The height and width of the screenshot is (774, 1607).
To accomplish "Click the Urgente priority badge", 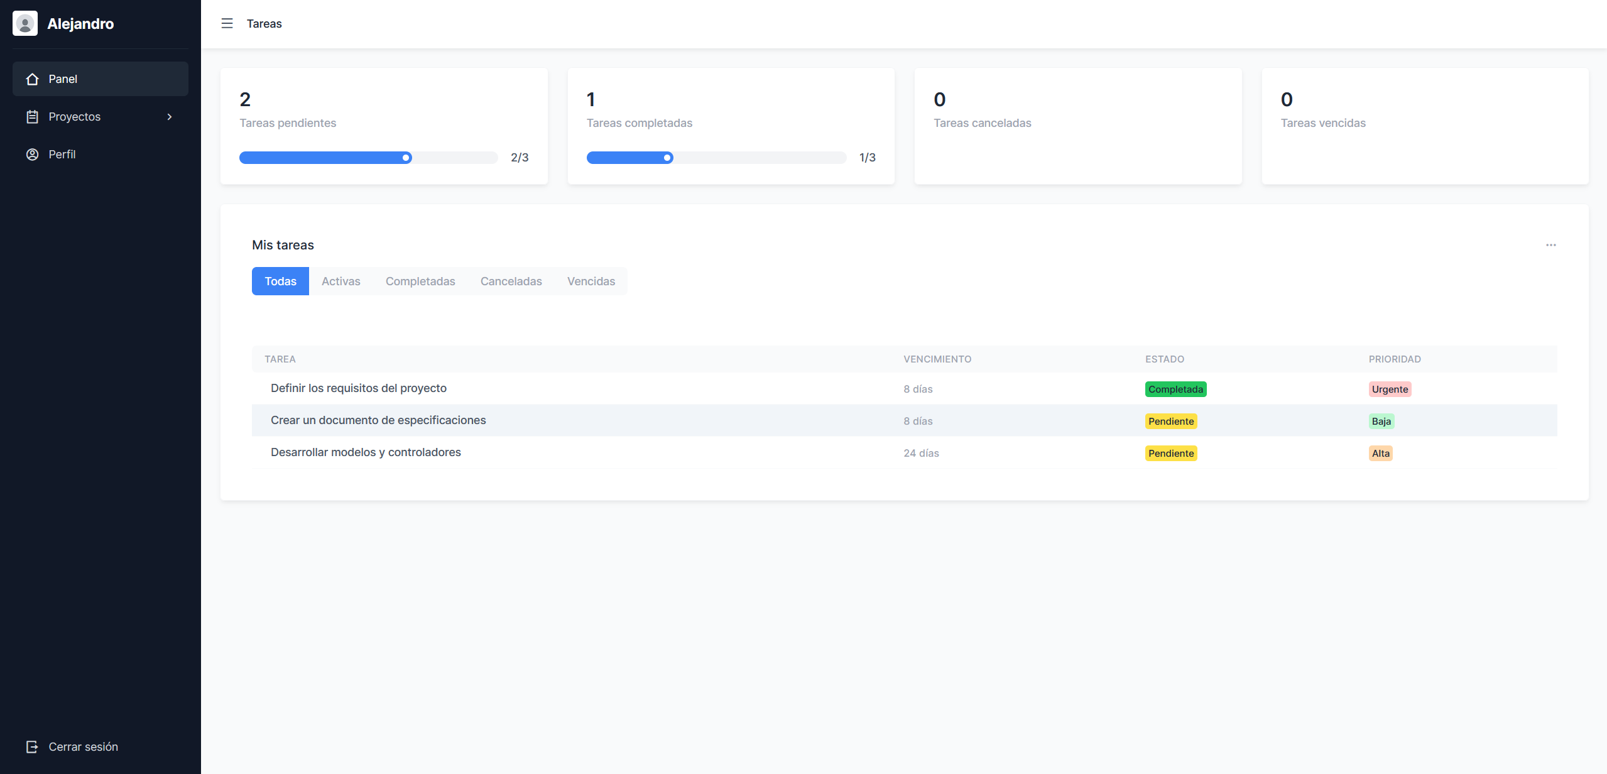I will coord(1389,390).
